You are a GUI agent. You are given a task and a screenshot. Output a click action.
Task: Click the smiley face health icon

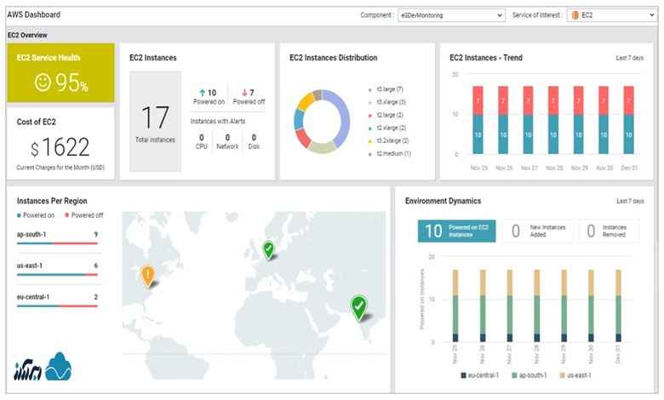pyautogui.click(x=43, y=82)
